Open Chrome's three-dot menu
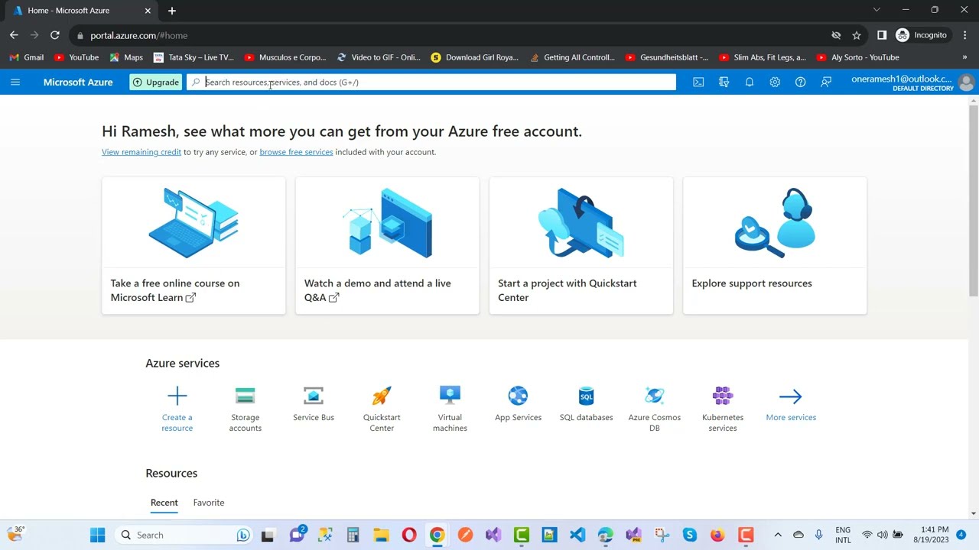Image resolution: width=979 pixels, height=550 pixels. point(964,35)
